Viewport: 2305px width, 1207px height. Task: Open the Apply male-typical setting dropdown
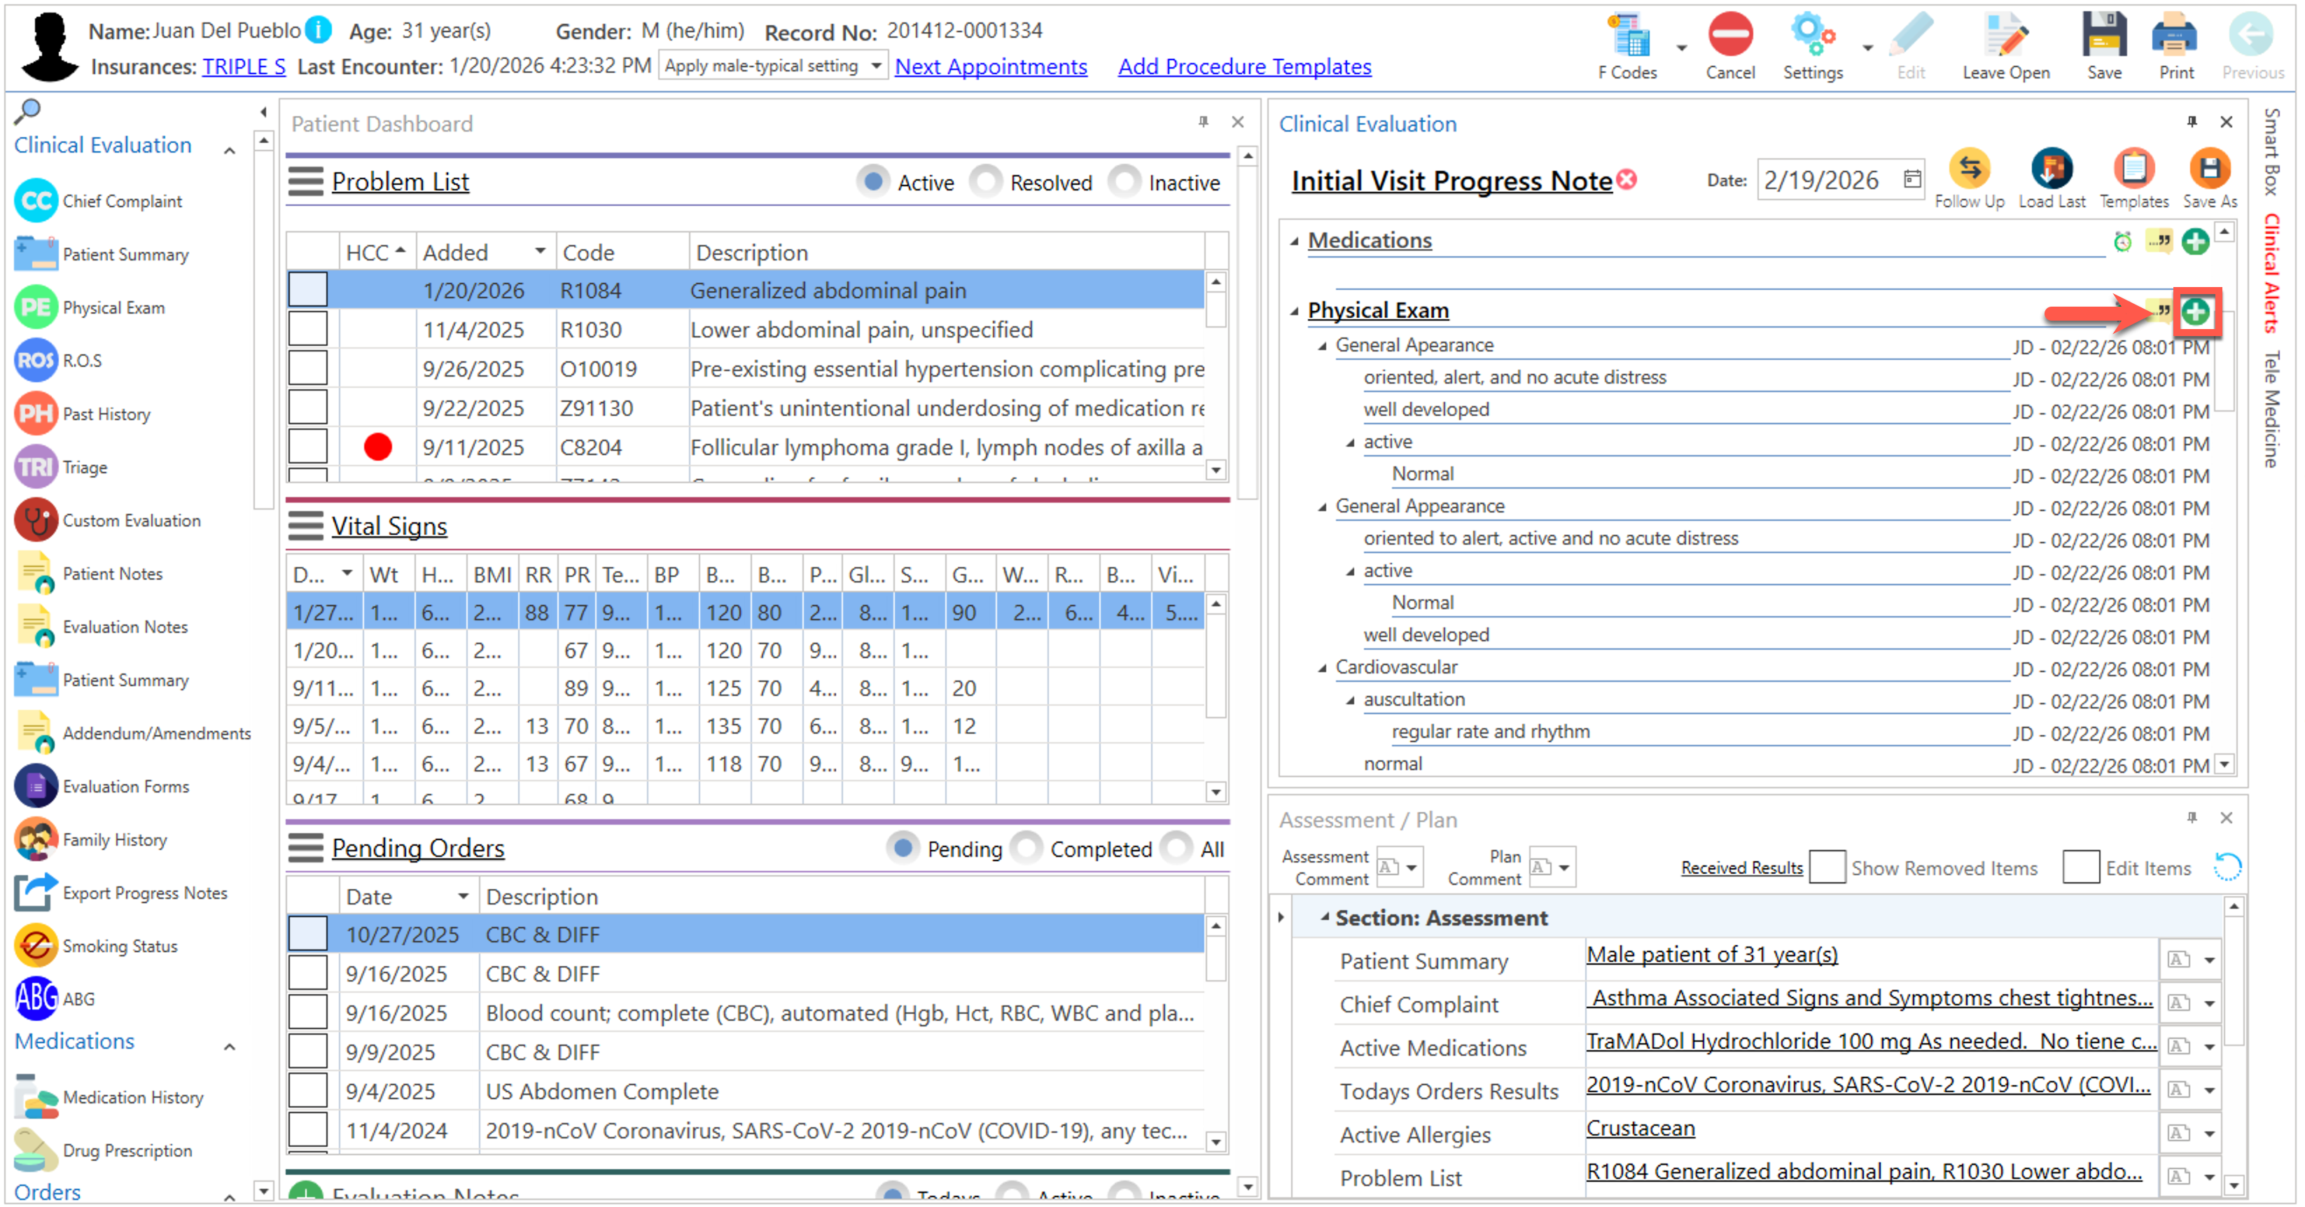(x=876, y=65)
